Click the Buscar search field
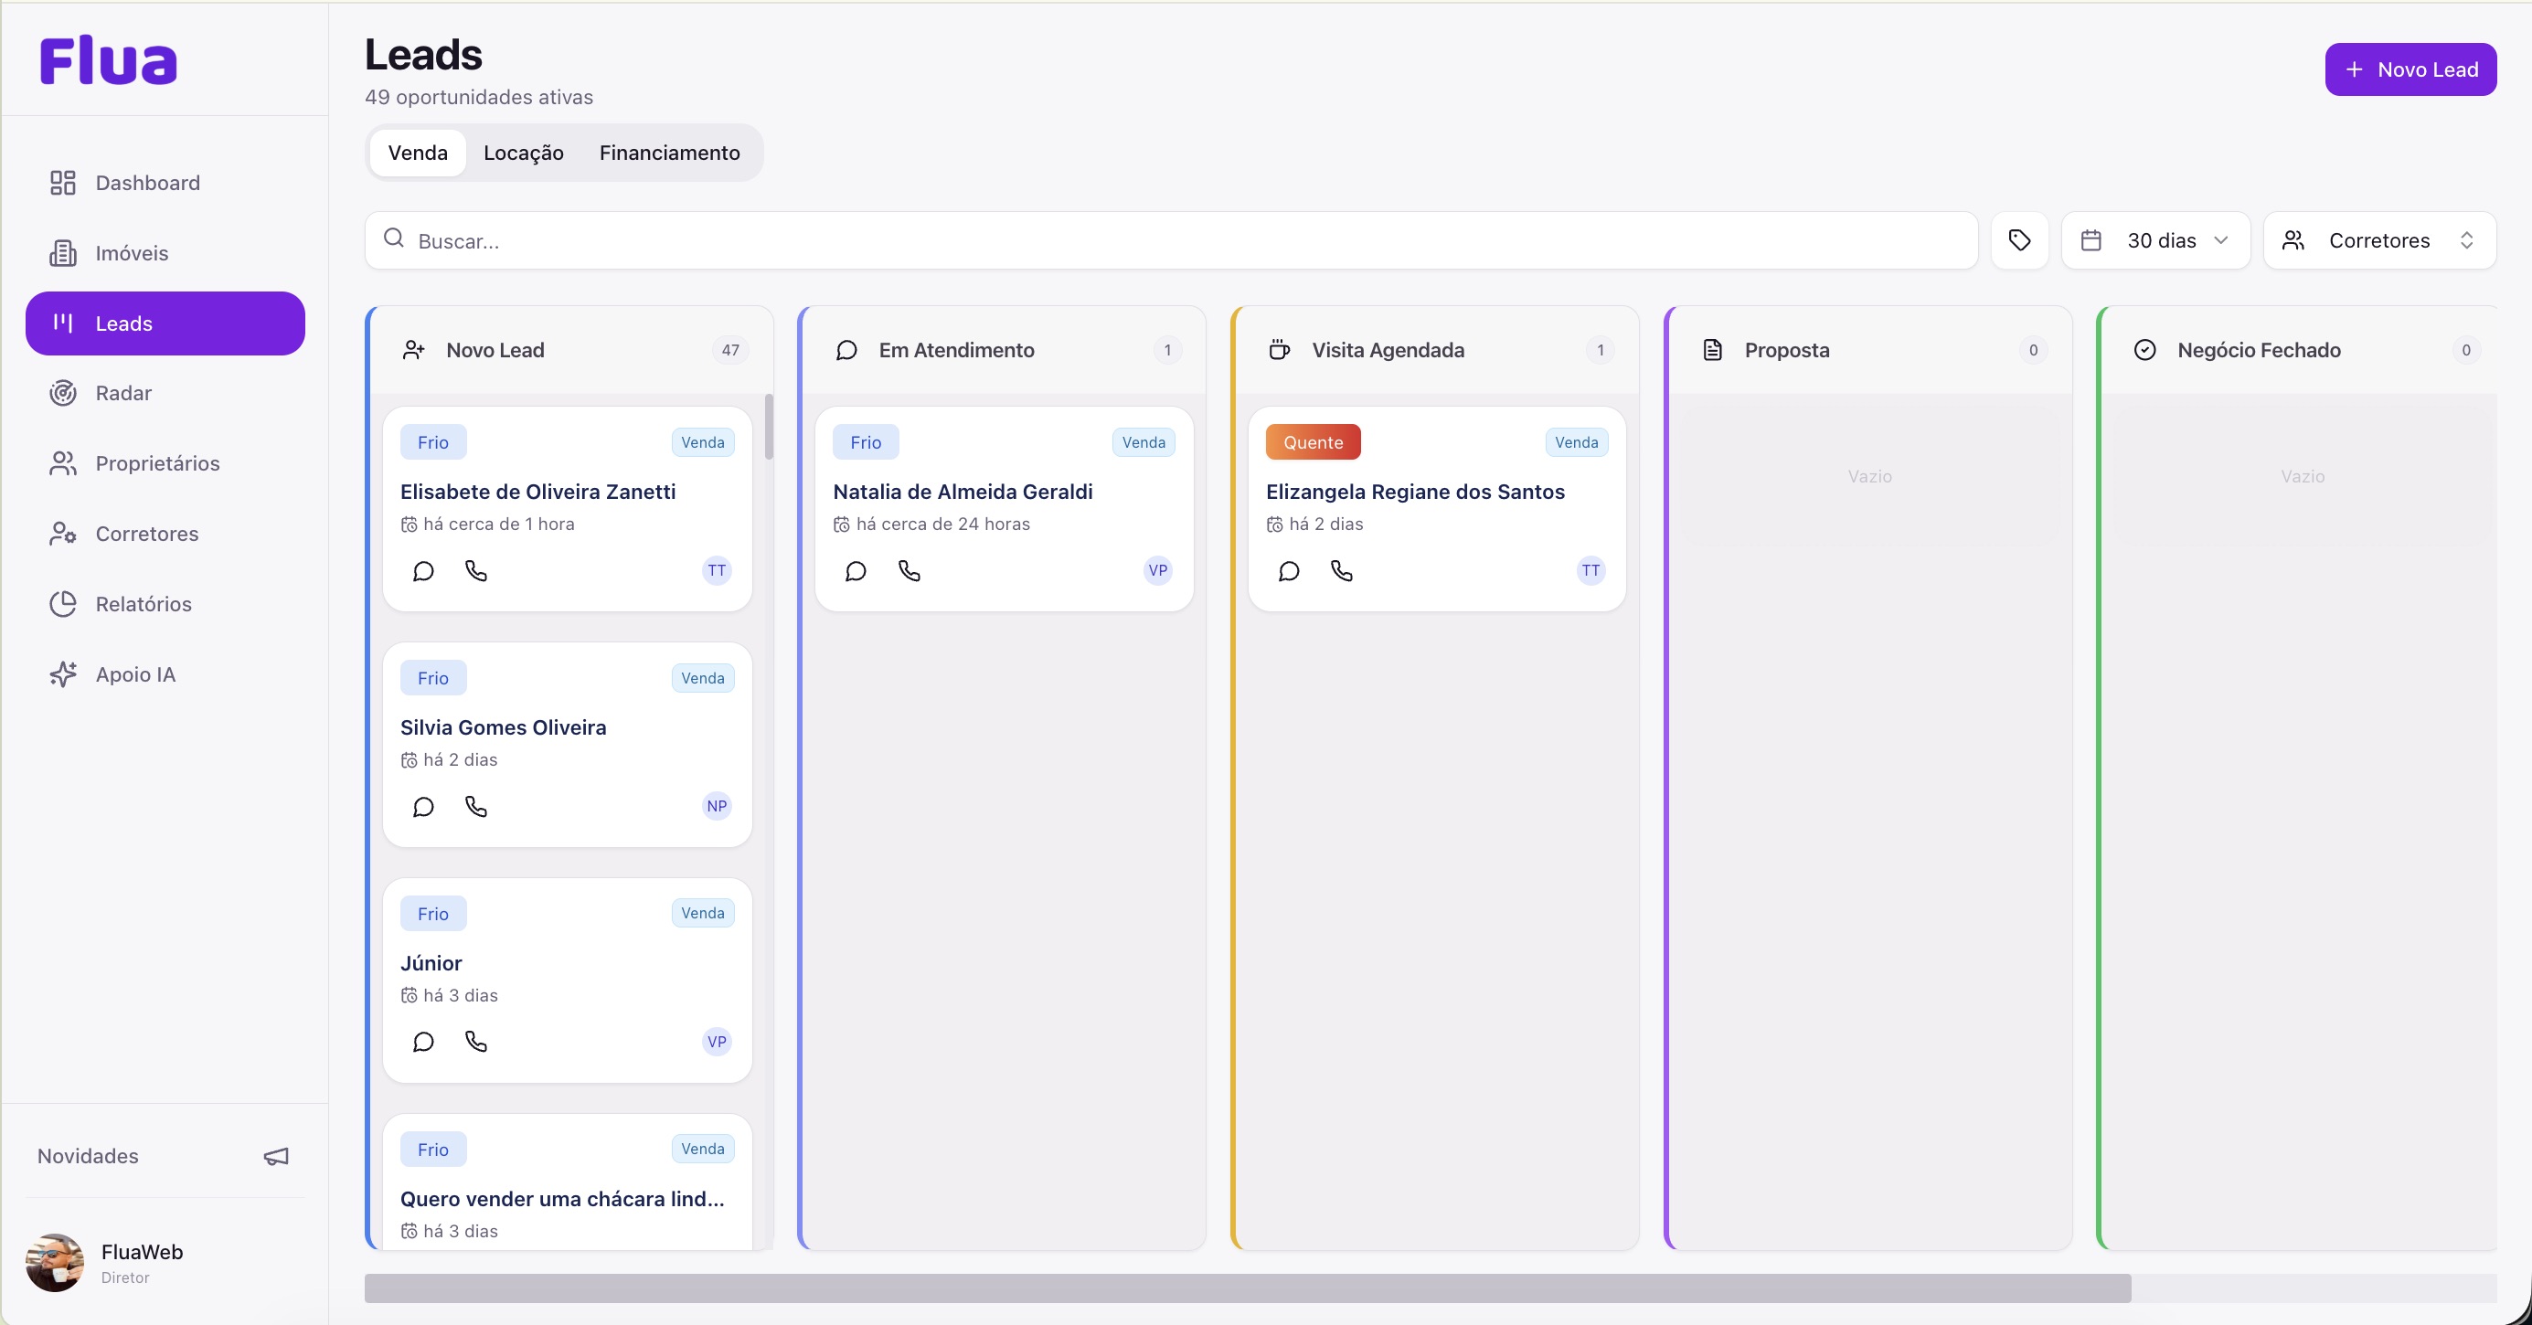Viewport: 2532px width, 1325px height. click(x=1171, y=239)
